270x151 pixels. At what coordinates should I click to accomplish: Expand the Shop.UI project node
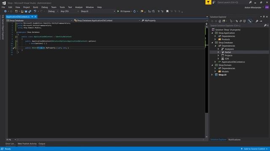212,75
